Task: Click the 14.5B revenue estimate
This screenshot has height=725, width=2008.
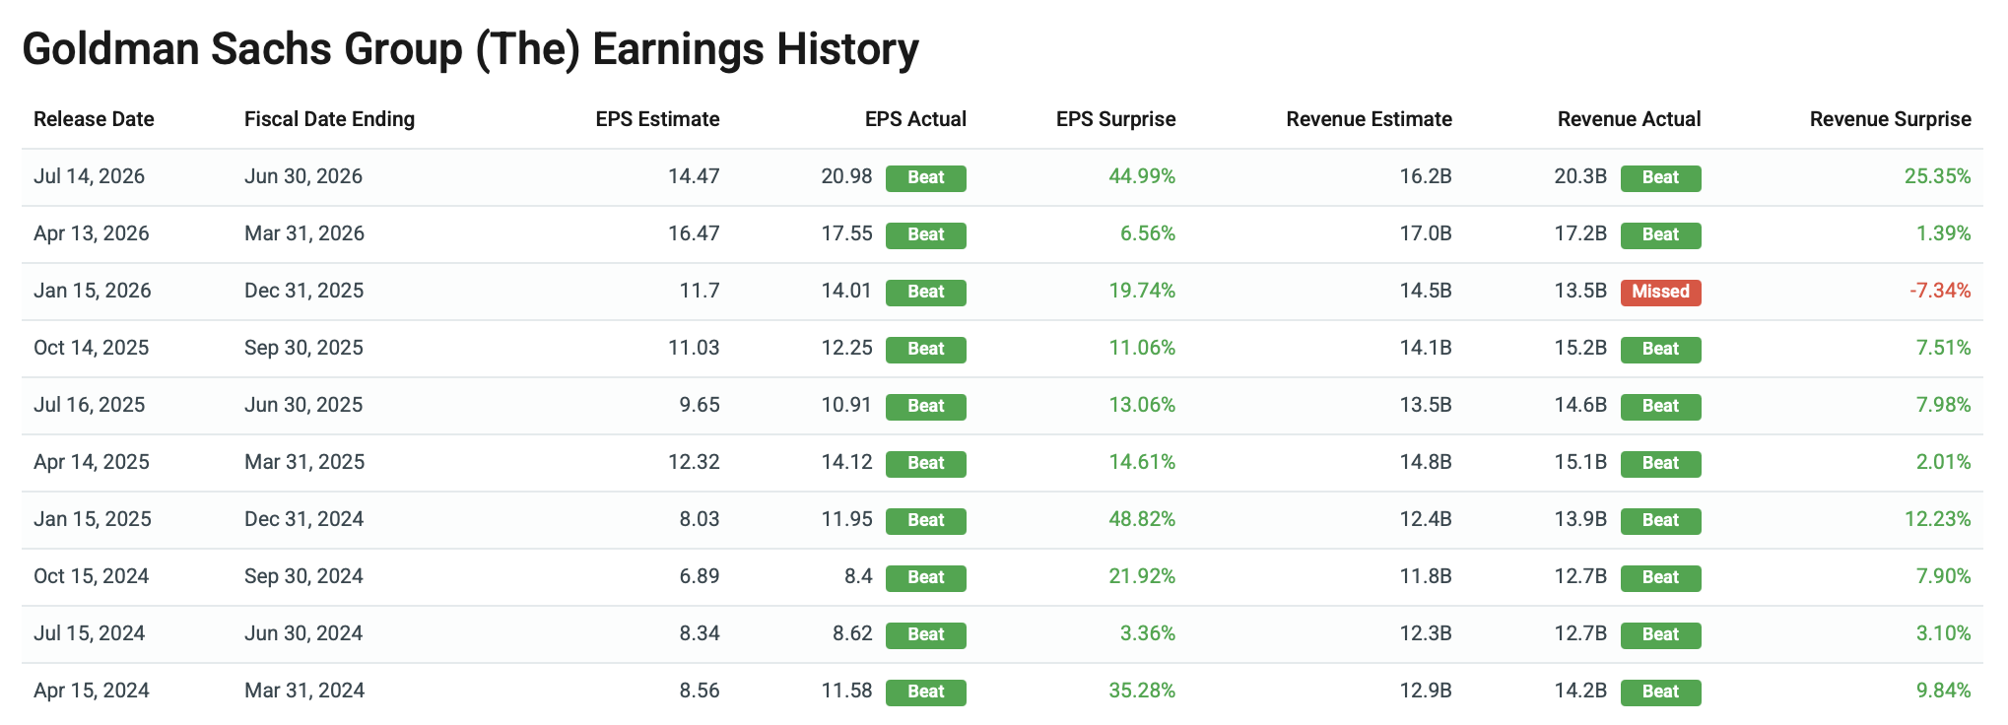Action: click(x=1426, y=291)
